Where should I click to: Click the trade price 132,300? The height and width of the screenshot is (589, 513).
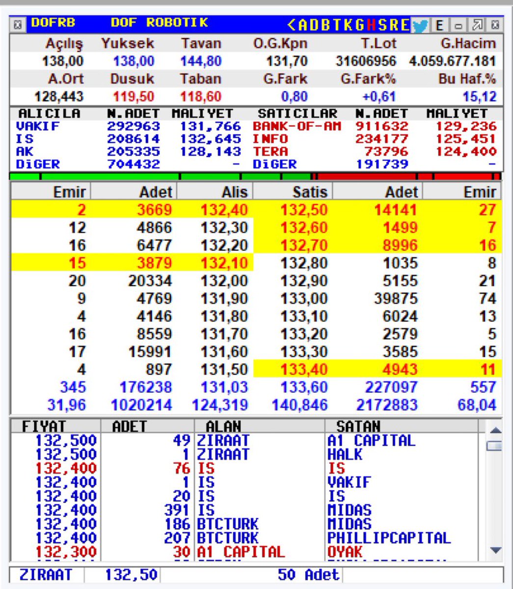[x=66, y=552]
